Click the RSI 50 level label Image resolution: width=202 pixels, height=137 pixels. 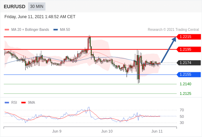[x=182, y=116]
